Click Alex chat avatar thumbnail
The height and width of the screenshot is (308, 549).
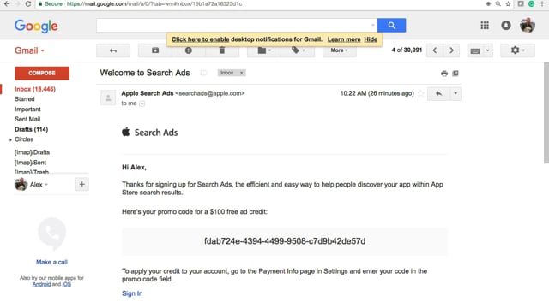tap(21, 185)
